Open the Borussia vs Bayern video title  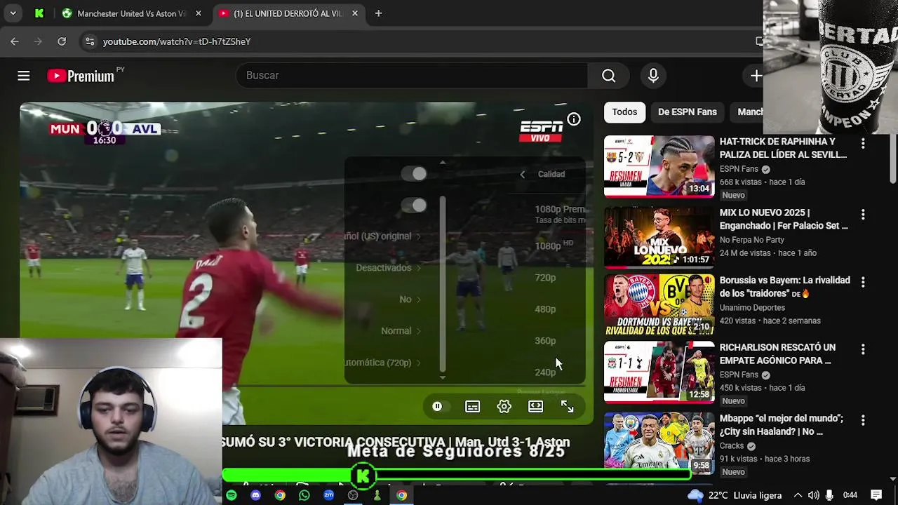[784, 286]
